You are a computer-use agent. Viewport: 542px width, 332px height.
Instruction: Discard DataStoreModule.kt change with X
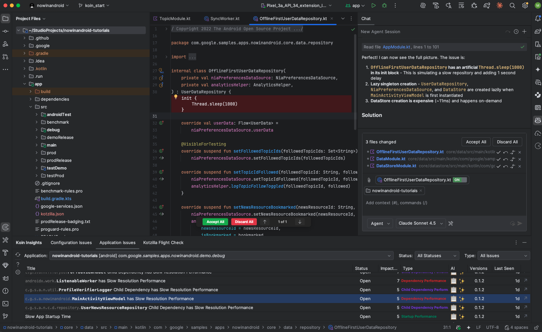(x=520, y=166)
